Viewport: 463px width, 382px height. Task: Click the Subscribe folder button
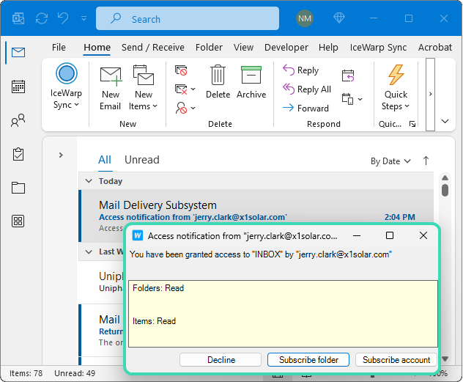pos(308,359)
